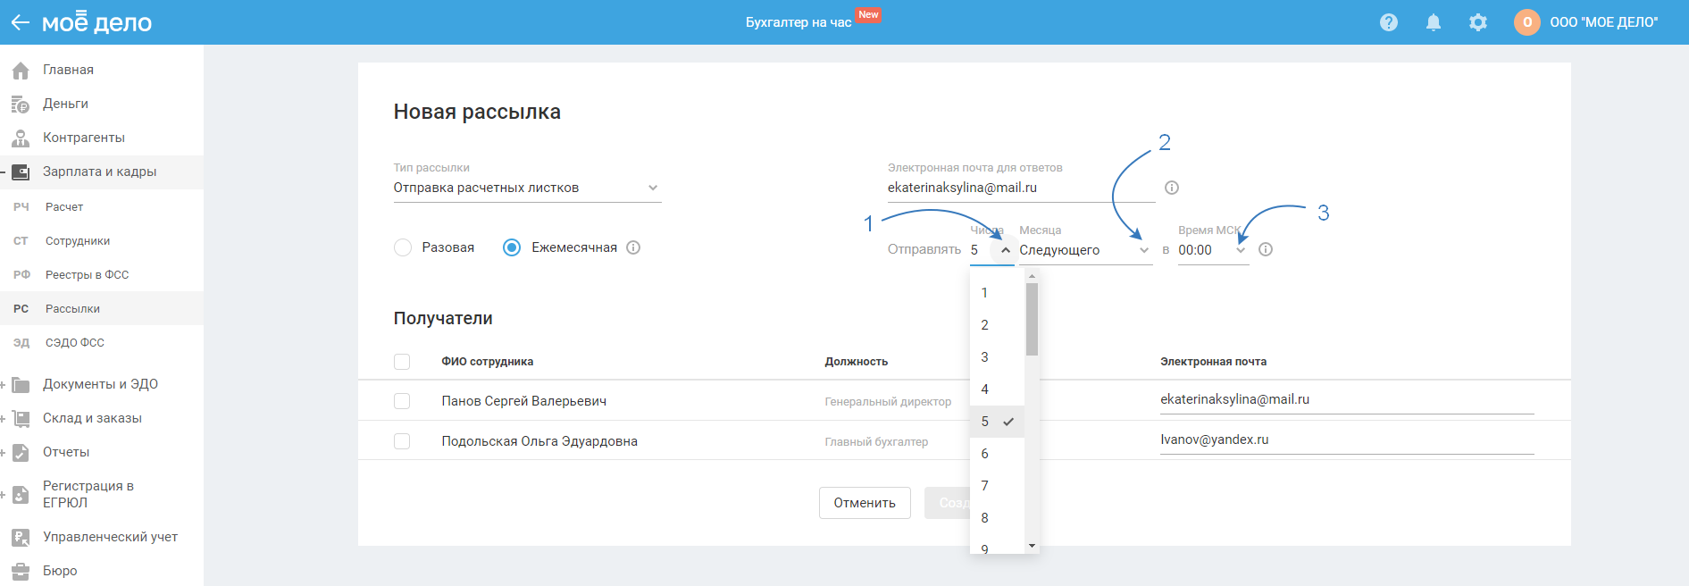Click info icon next to time field
1689x586 pixels.
point(1266,249)
